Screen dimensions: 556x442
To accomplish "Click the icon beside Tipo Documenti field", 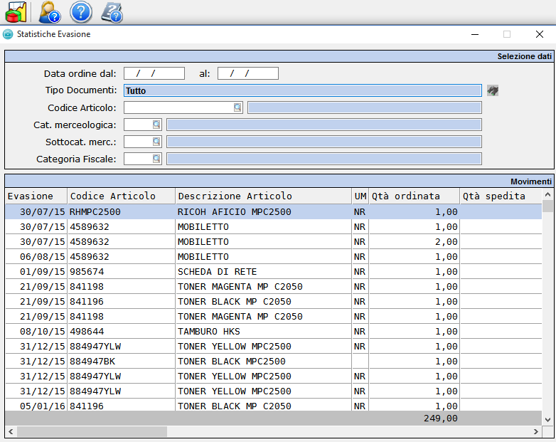I will click(493, 90).
